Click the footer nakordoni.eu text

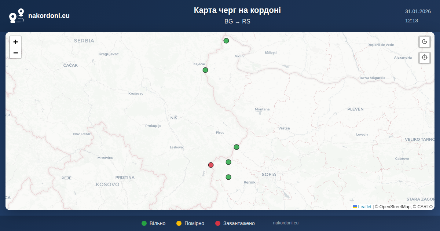click(286, 223)
